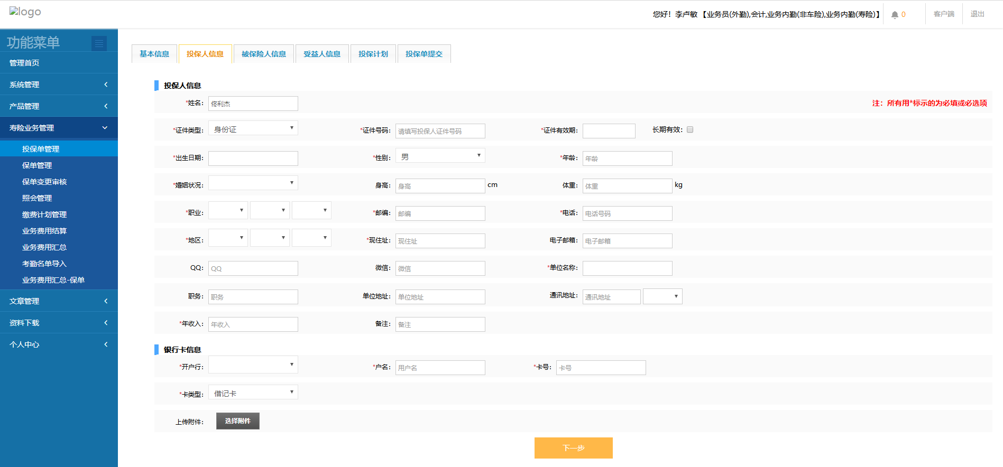Toggle the sidebar hamburger menu icon

[99, 43]
